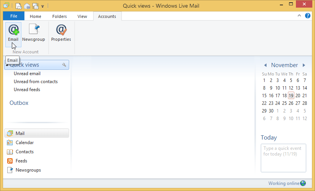Select November 25 in the calendar
This screenshot has height=191, width=315.
point(284,103)
